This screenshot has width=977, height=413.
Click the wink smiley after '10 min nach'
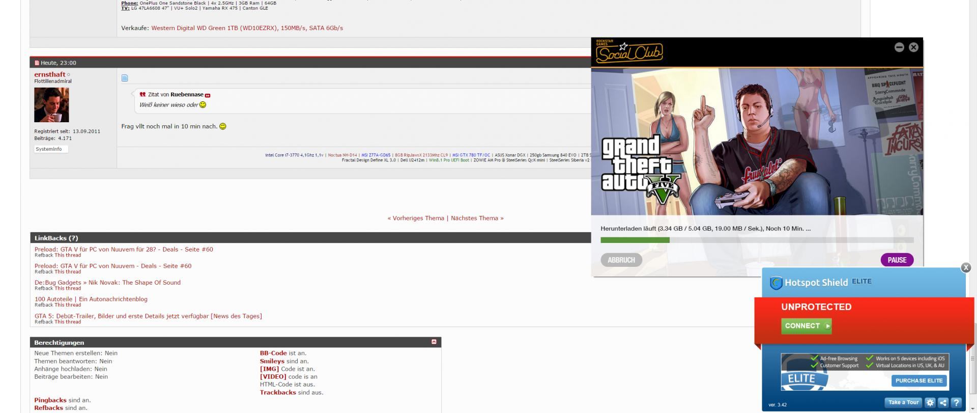tap(223, 126)
